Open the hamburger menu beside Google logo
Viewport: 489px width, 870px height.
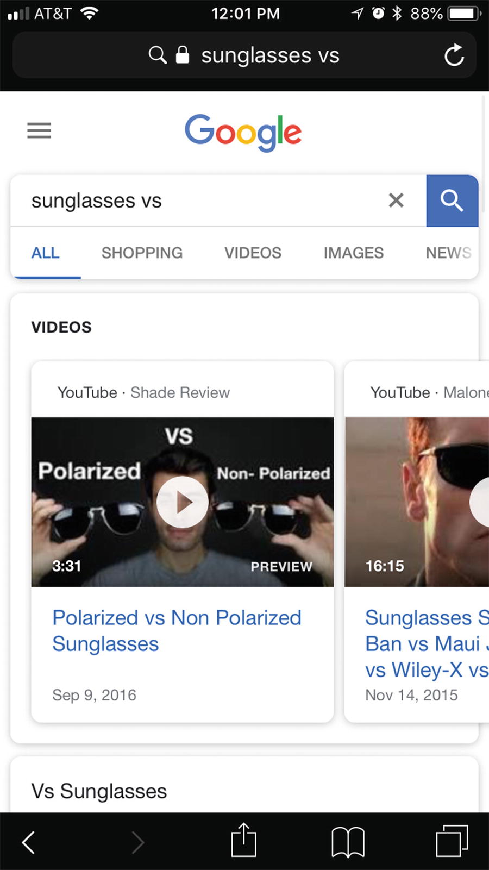click(x=39, y=130)
